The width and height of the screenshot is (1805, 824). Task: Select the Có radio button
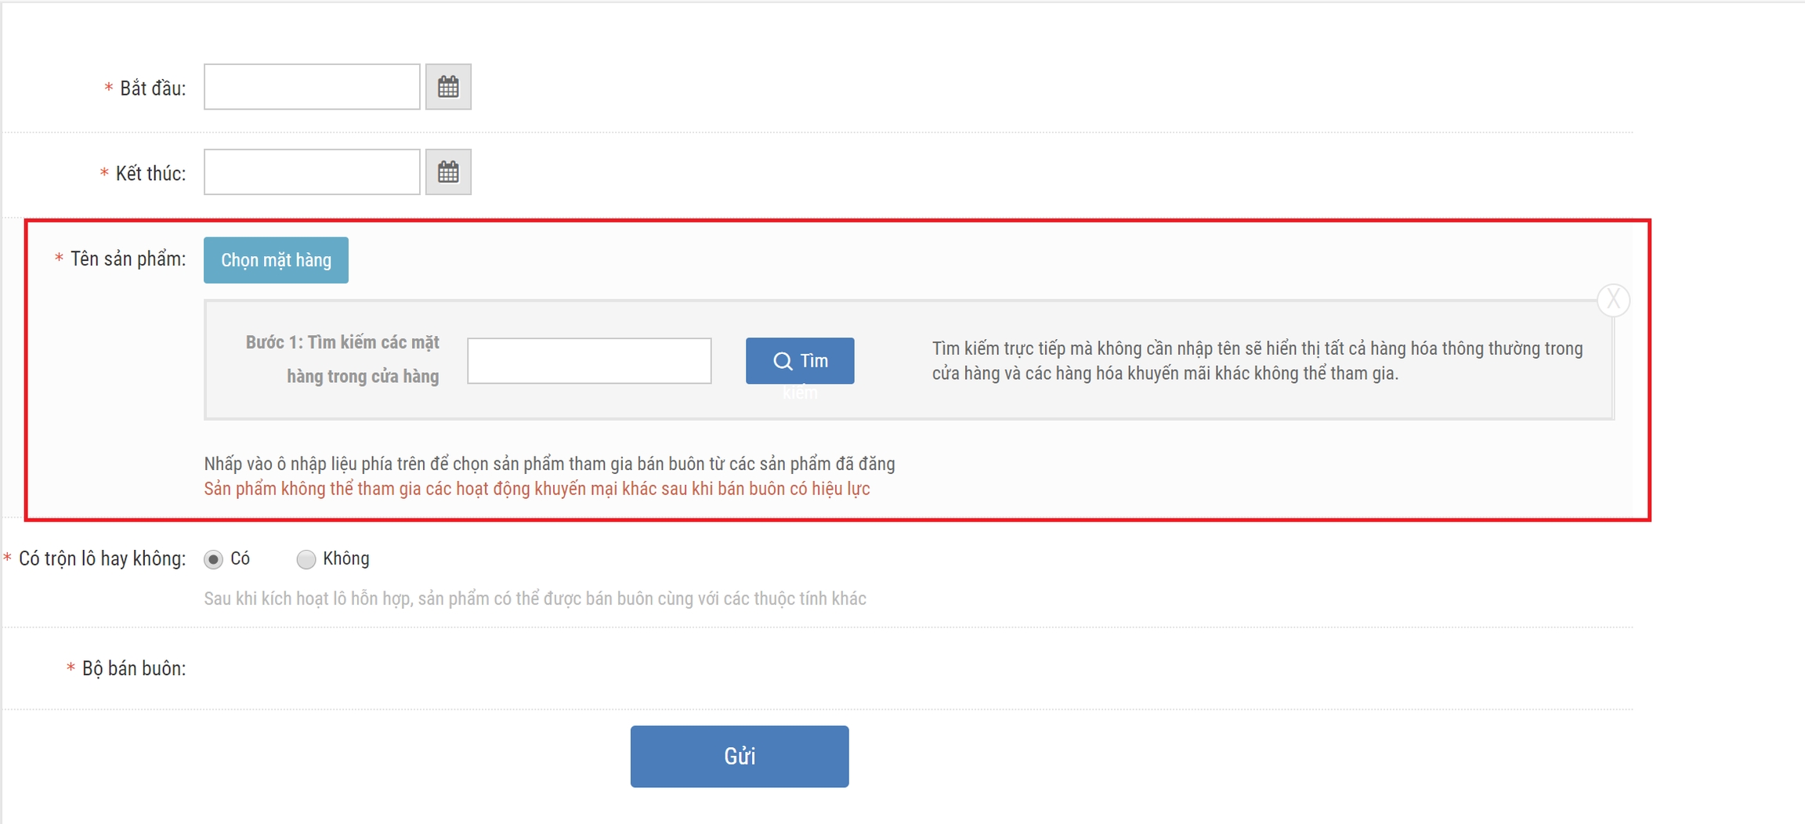pyautogui.click(x=213, y=559)
